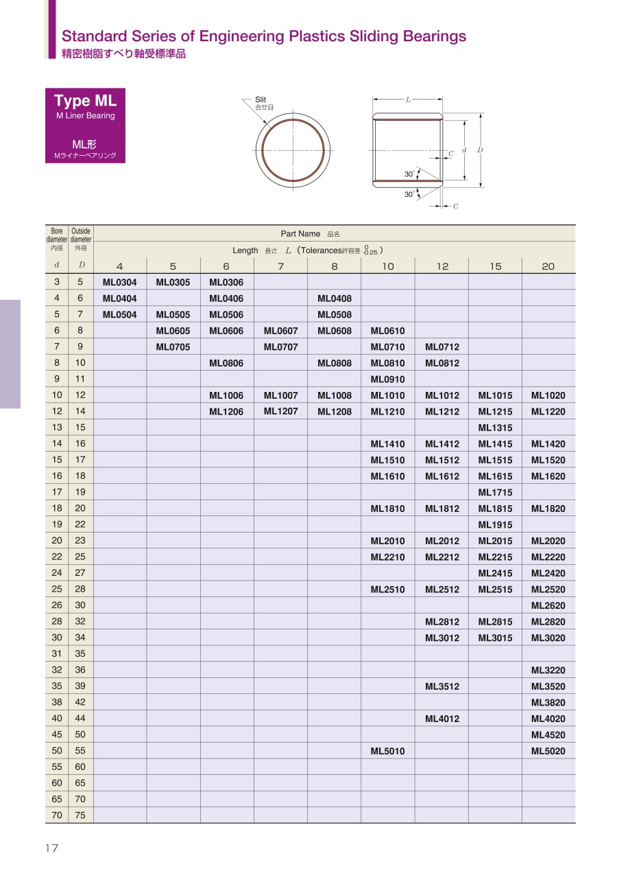Select part name ML2620

(x=548, y=605)
